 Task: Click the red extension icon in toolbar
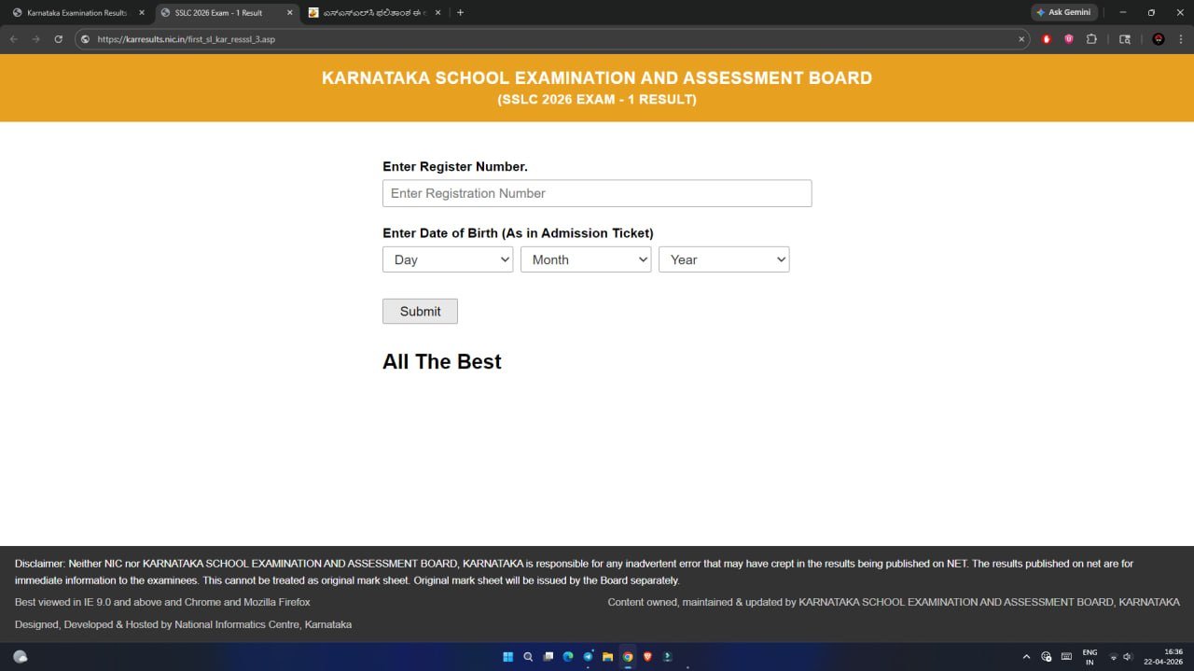click(x=1047, y=39)
